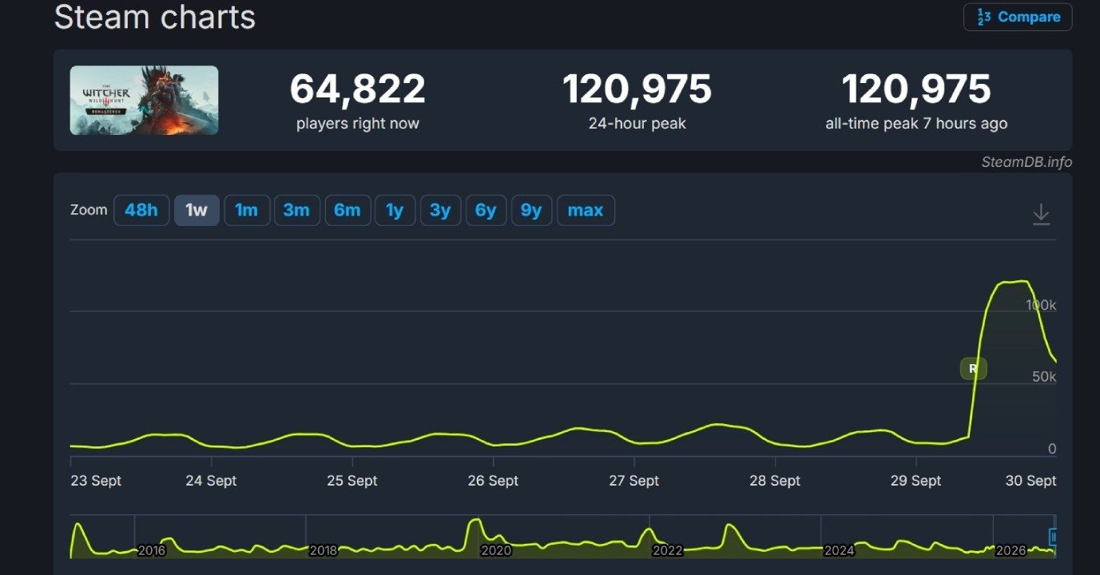
Task: Select 9y chart range
Action: pos(531,211)
